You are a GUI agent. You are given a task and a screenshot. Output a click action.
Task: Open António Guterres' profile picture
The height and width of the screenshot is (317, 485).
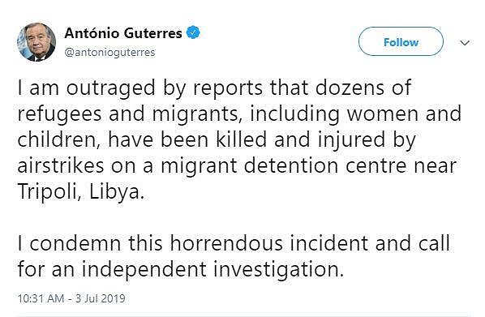click(x=36, y=42)
